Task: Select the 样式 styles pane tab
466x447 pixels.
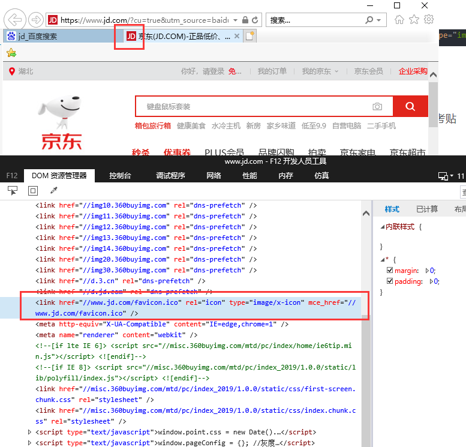Action: tap(392, 209)
